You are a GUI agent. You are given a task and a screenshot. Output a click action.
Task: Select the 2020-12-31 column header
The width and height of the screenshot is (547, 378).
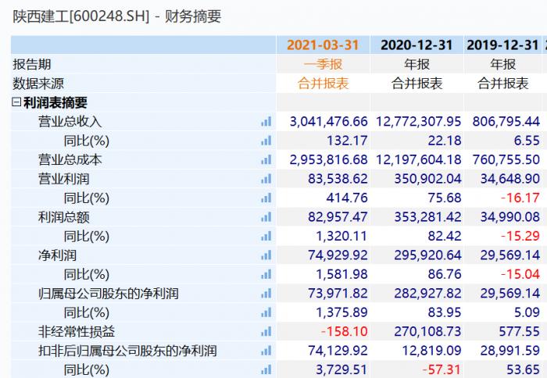tap(417, 45)
